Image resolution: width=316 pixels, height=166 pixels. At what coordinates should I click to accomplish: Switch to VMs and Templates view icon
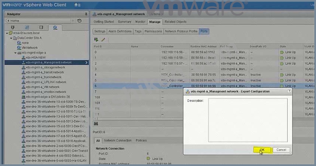pyautogui.click(x=27, y=27)
